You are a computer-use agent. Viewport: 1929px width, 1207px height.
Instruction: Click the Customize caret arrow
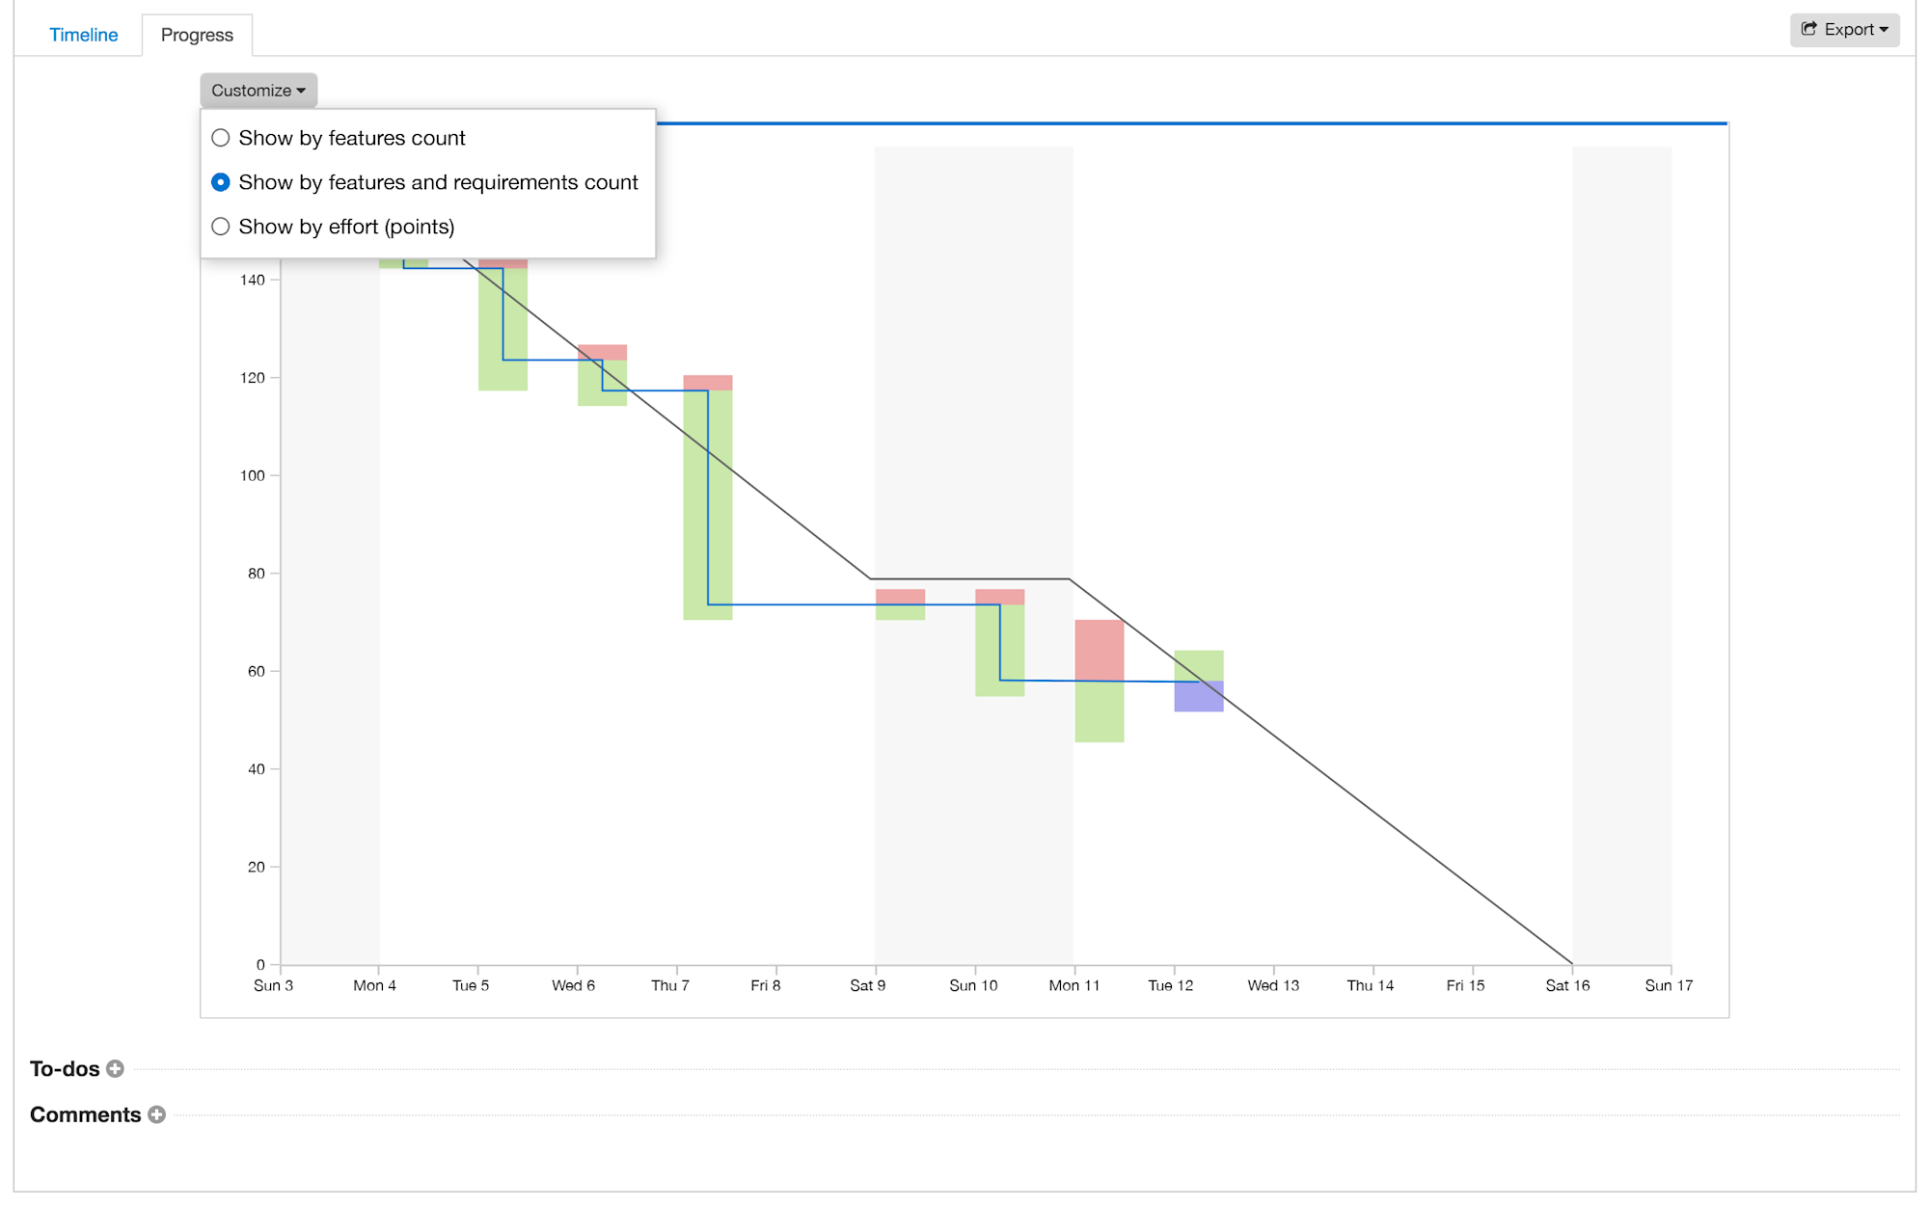click(x=302, y=91)
